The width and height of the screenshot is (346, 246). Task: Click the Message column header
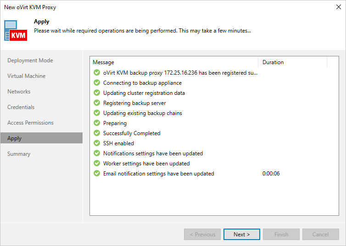tap(174, 62)
